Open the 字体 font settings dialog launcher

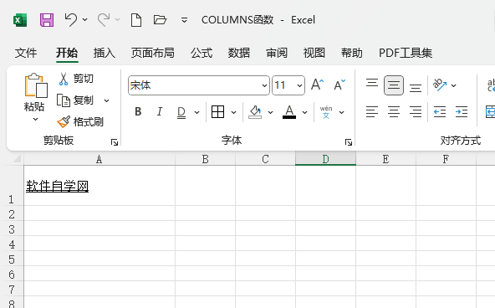(349, 143)
